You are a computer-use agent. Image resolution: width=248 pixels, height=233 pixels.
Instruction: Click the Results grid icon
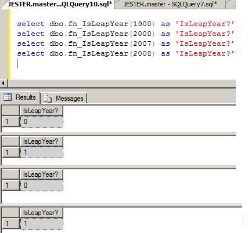(8, 97)
